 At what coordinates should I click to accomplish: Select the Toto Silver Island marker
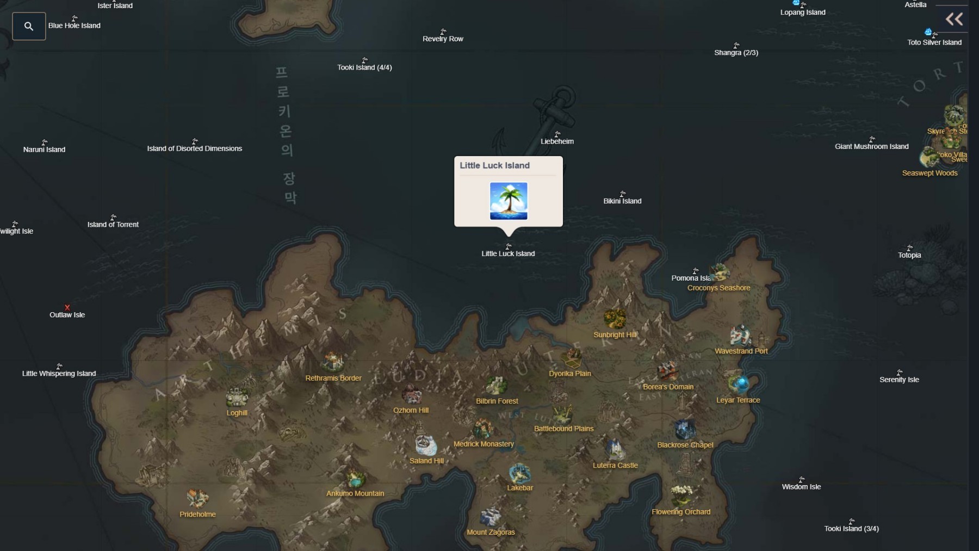934,35
